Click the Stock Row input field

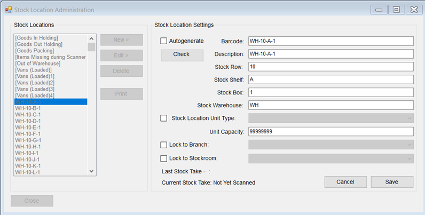click(331, 67)
